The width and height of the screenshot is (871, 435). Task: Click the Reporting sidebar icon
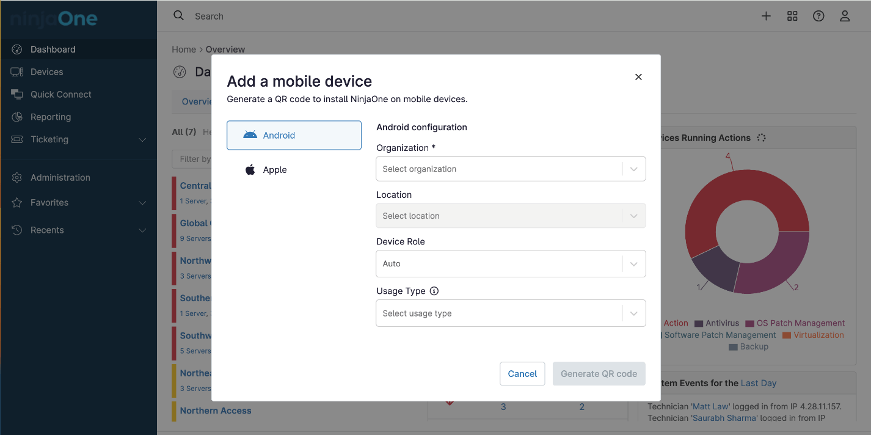(x=17, y=117)
